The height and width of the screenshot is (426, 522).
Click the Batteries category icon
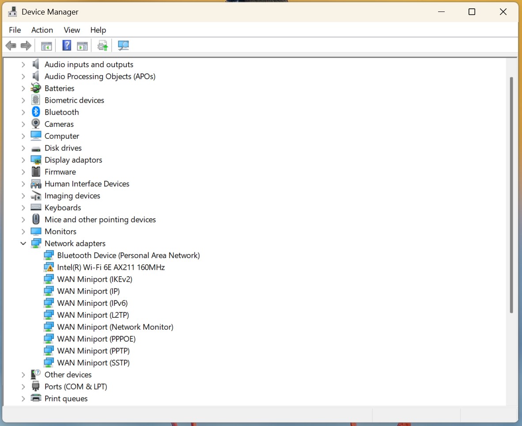[35, 88]
